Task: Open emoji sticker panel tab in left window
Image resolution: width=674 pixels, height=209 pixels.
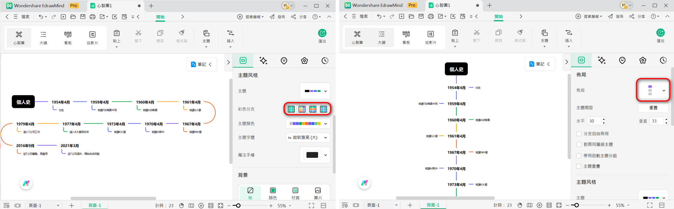Action: pyautogui.click(x=284, y=60)
